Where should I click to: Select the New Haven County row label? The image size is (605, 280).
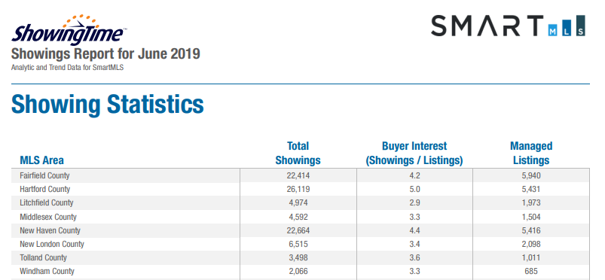(x=50, y=230)
